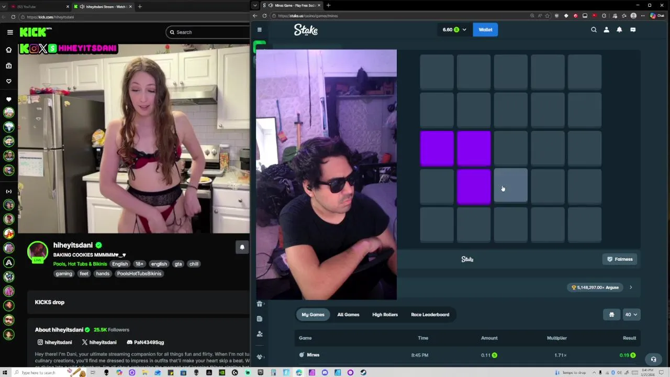Image resolution: width=670 pixels, height=377 pixels.
Task: Open Discord from the taskbar
Action: pyautogui.click(x=325, y=372)
